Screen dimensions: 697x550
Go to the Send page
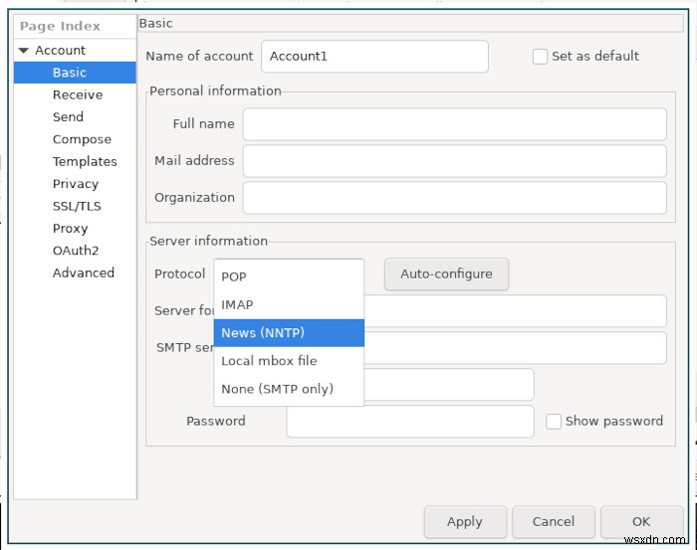coord(68,117)
